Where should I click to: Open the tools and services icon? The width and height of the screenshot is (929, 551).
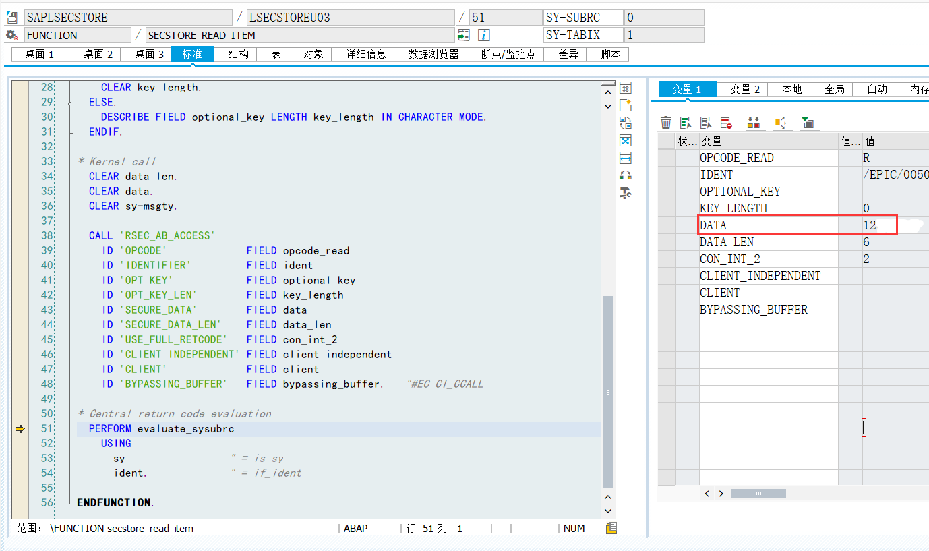pos(626,193)
